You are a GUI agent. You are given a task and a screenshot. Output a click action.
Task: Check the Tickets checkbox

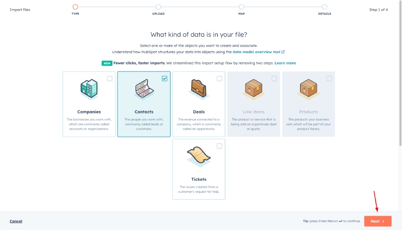click(220, 146)
